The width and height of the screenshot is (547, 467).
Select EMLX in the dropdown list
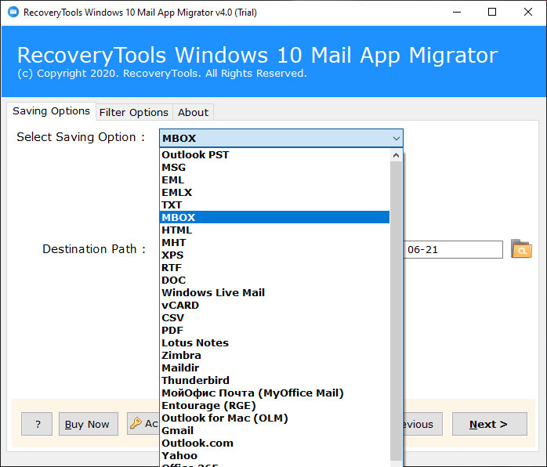[x=274, y=192]
